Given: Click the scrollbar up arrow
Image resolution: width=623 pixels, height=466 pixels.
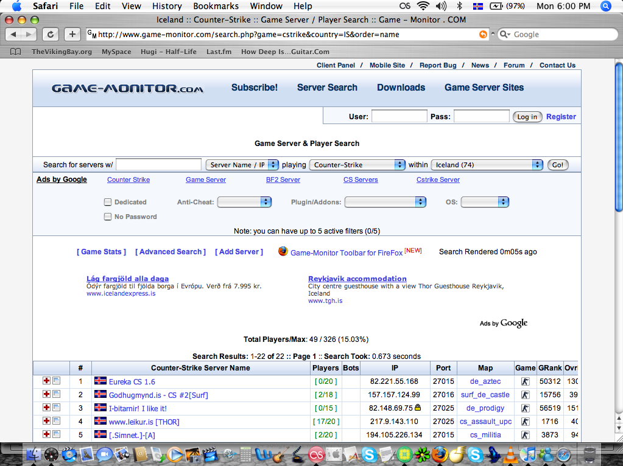Looking at the screenshot, I should (x=619, y=419).
